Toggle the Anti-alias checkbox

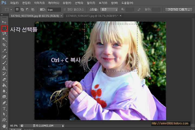pos(64,9)
